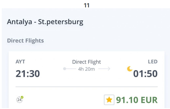Click the crescent moon night arrival icon
The height and width of the screenshot is (109, 170).
click(x=130, y=69)
